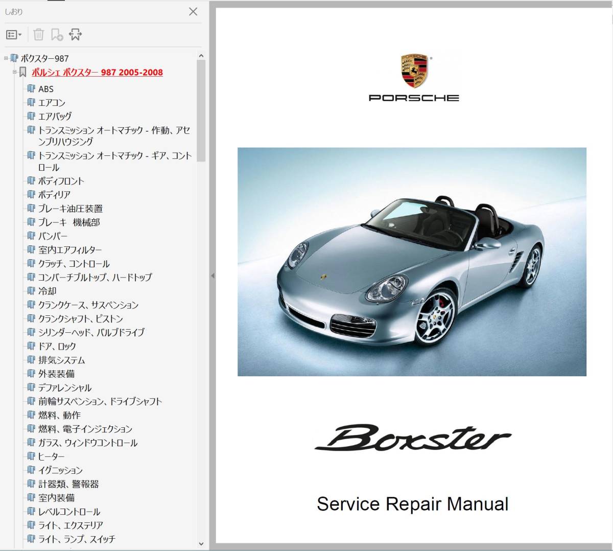Jump to the エアバッグ bookmark
The height and width of the screenshot is (551, 613).
click(55, 117)
